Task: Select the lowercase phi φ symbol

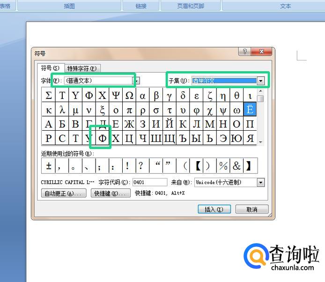Action: 197,109
